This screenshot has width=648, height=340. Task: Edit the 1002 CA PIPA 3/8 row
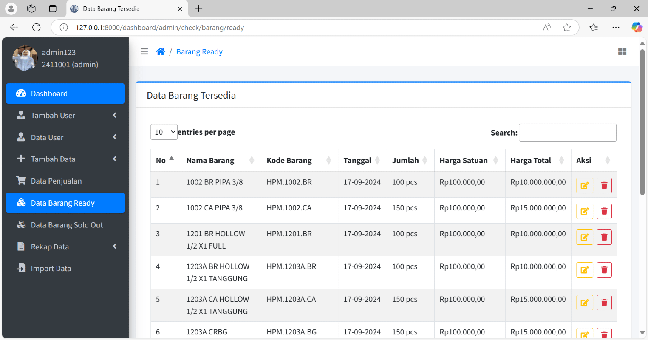point(585,211)
